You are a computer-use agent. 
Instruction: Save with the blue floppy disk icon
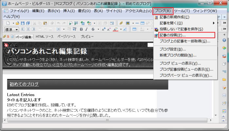[x=23, y=23]
